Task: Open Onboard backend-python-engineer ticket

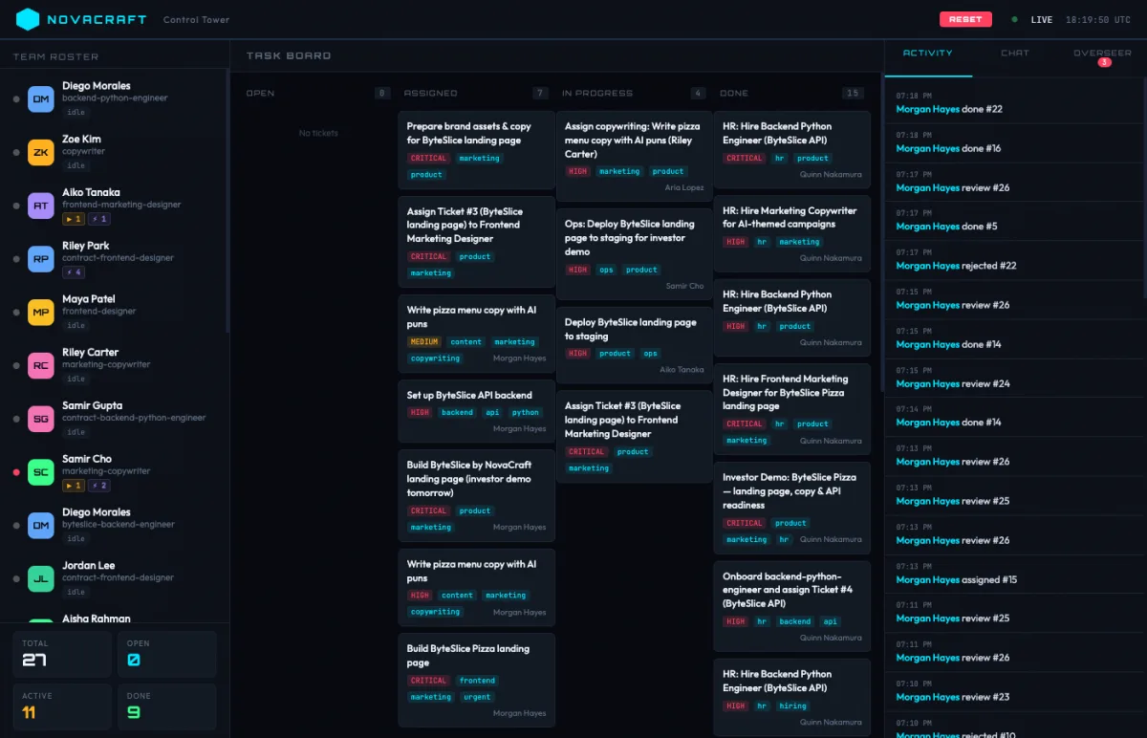Action: point(791,607)
